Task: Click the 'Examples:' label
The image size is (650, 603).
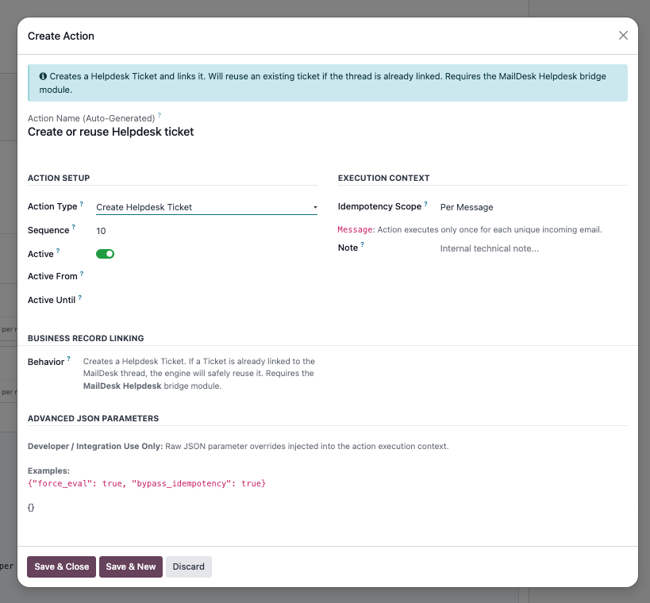Action: 48,470
